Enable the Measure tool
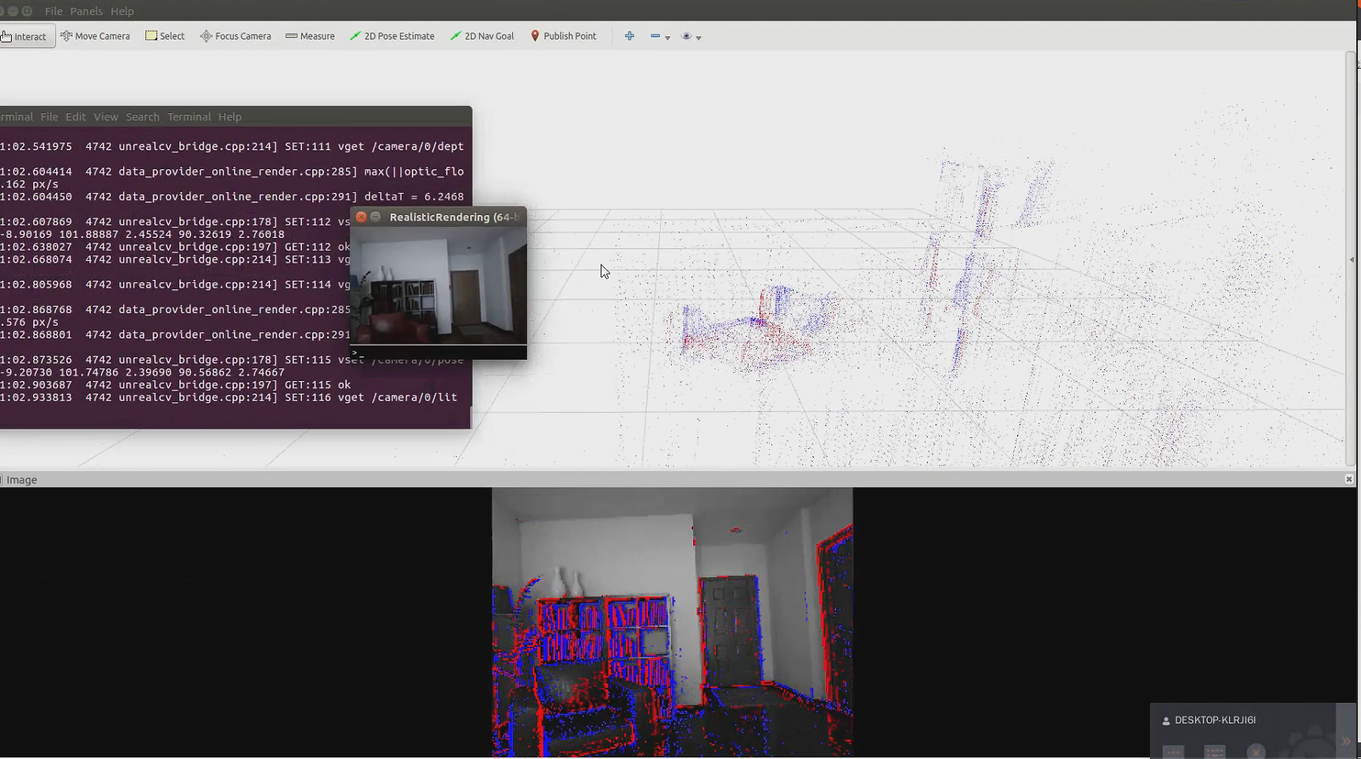The height and width of the screenshot is (759, 1361). coord(310,36)
